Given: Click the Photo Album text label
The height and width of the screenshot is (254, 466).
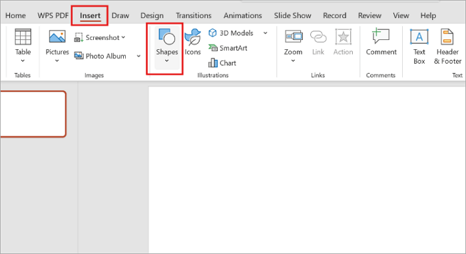Looking at the screenshot, I should [x=106, y=56].
